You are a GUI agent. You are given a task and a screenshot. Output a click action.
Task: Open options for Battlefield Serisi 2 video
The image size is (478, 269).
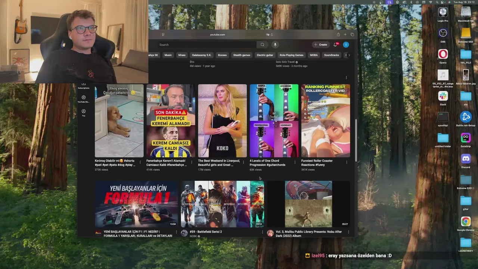tap(262, 232)
